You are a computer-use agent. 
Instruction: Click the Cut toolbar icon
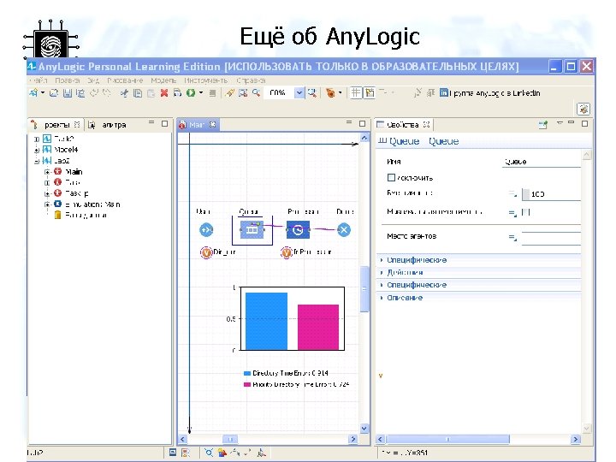(x=124, y=93)
